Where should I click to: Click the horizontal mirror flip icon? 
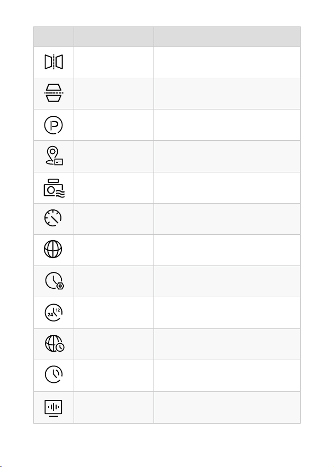click(53, 62)
